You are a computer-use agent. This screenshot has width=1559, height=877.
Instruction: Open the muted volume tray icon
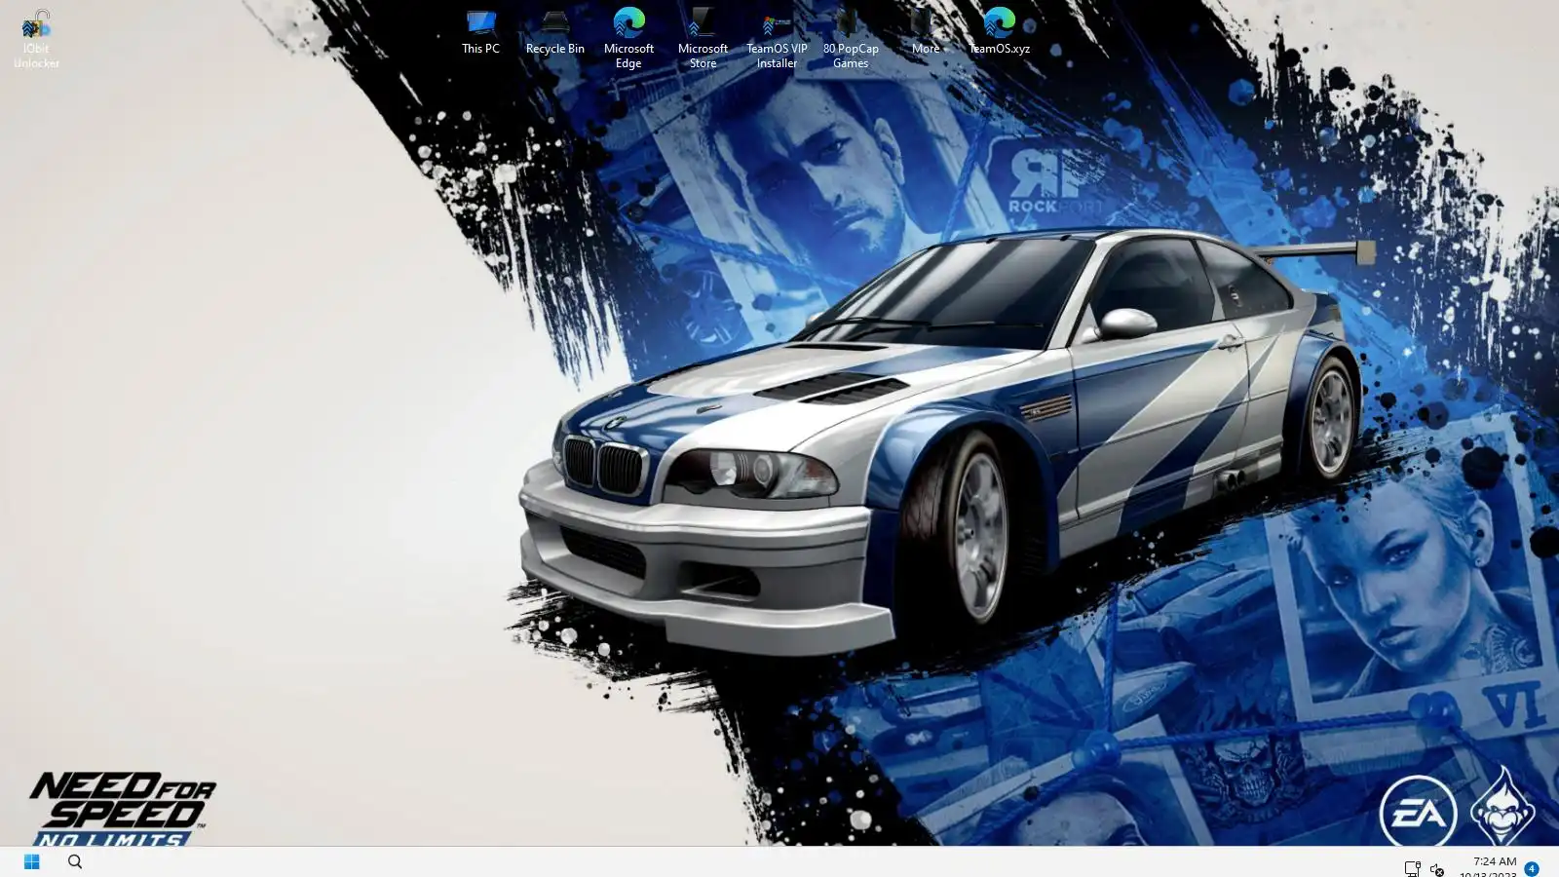point(1437,868)
